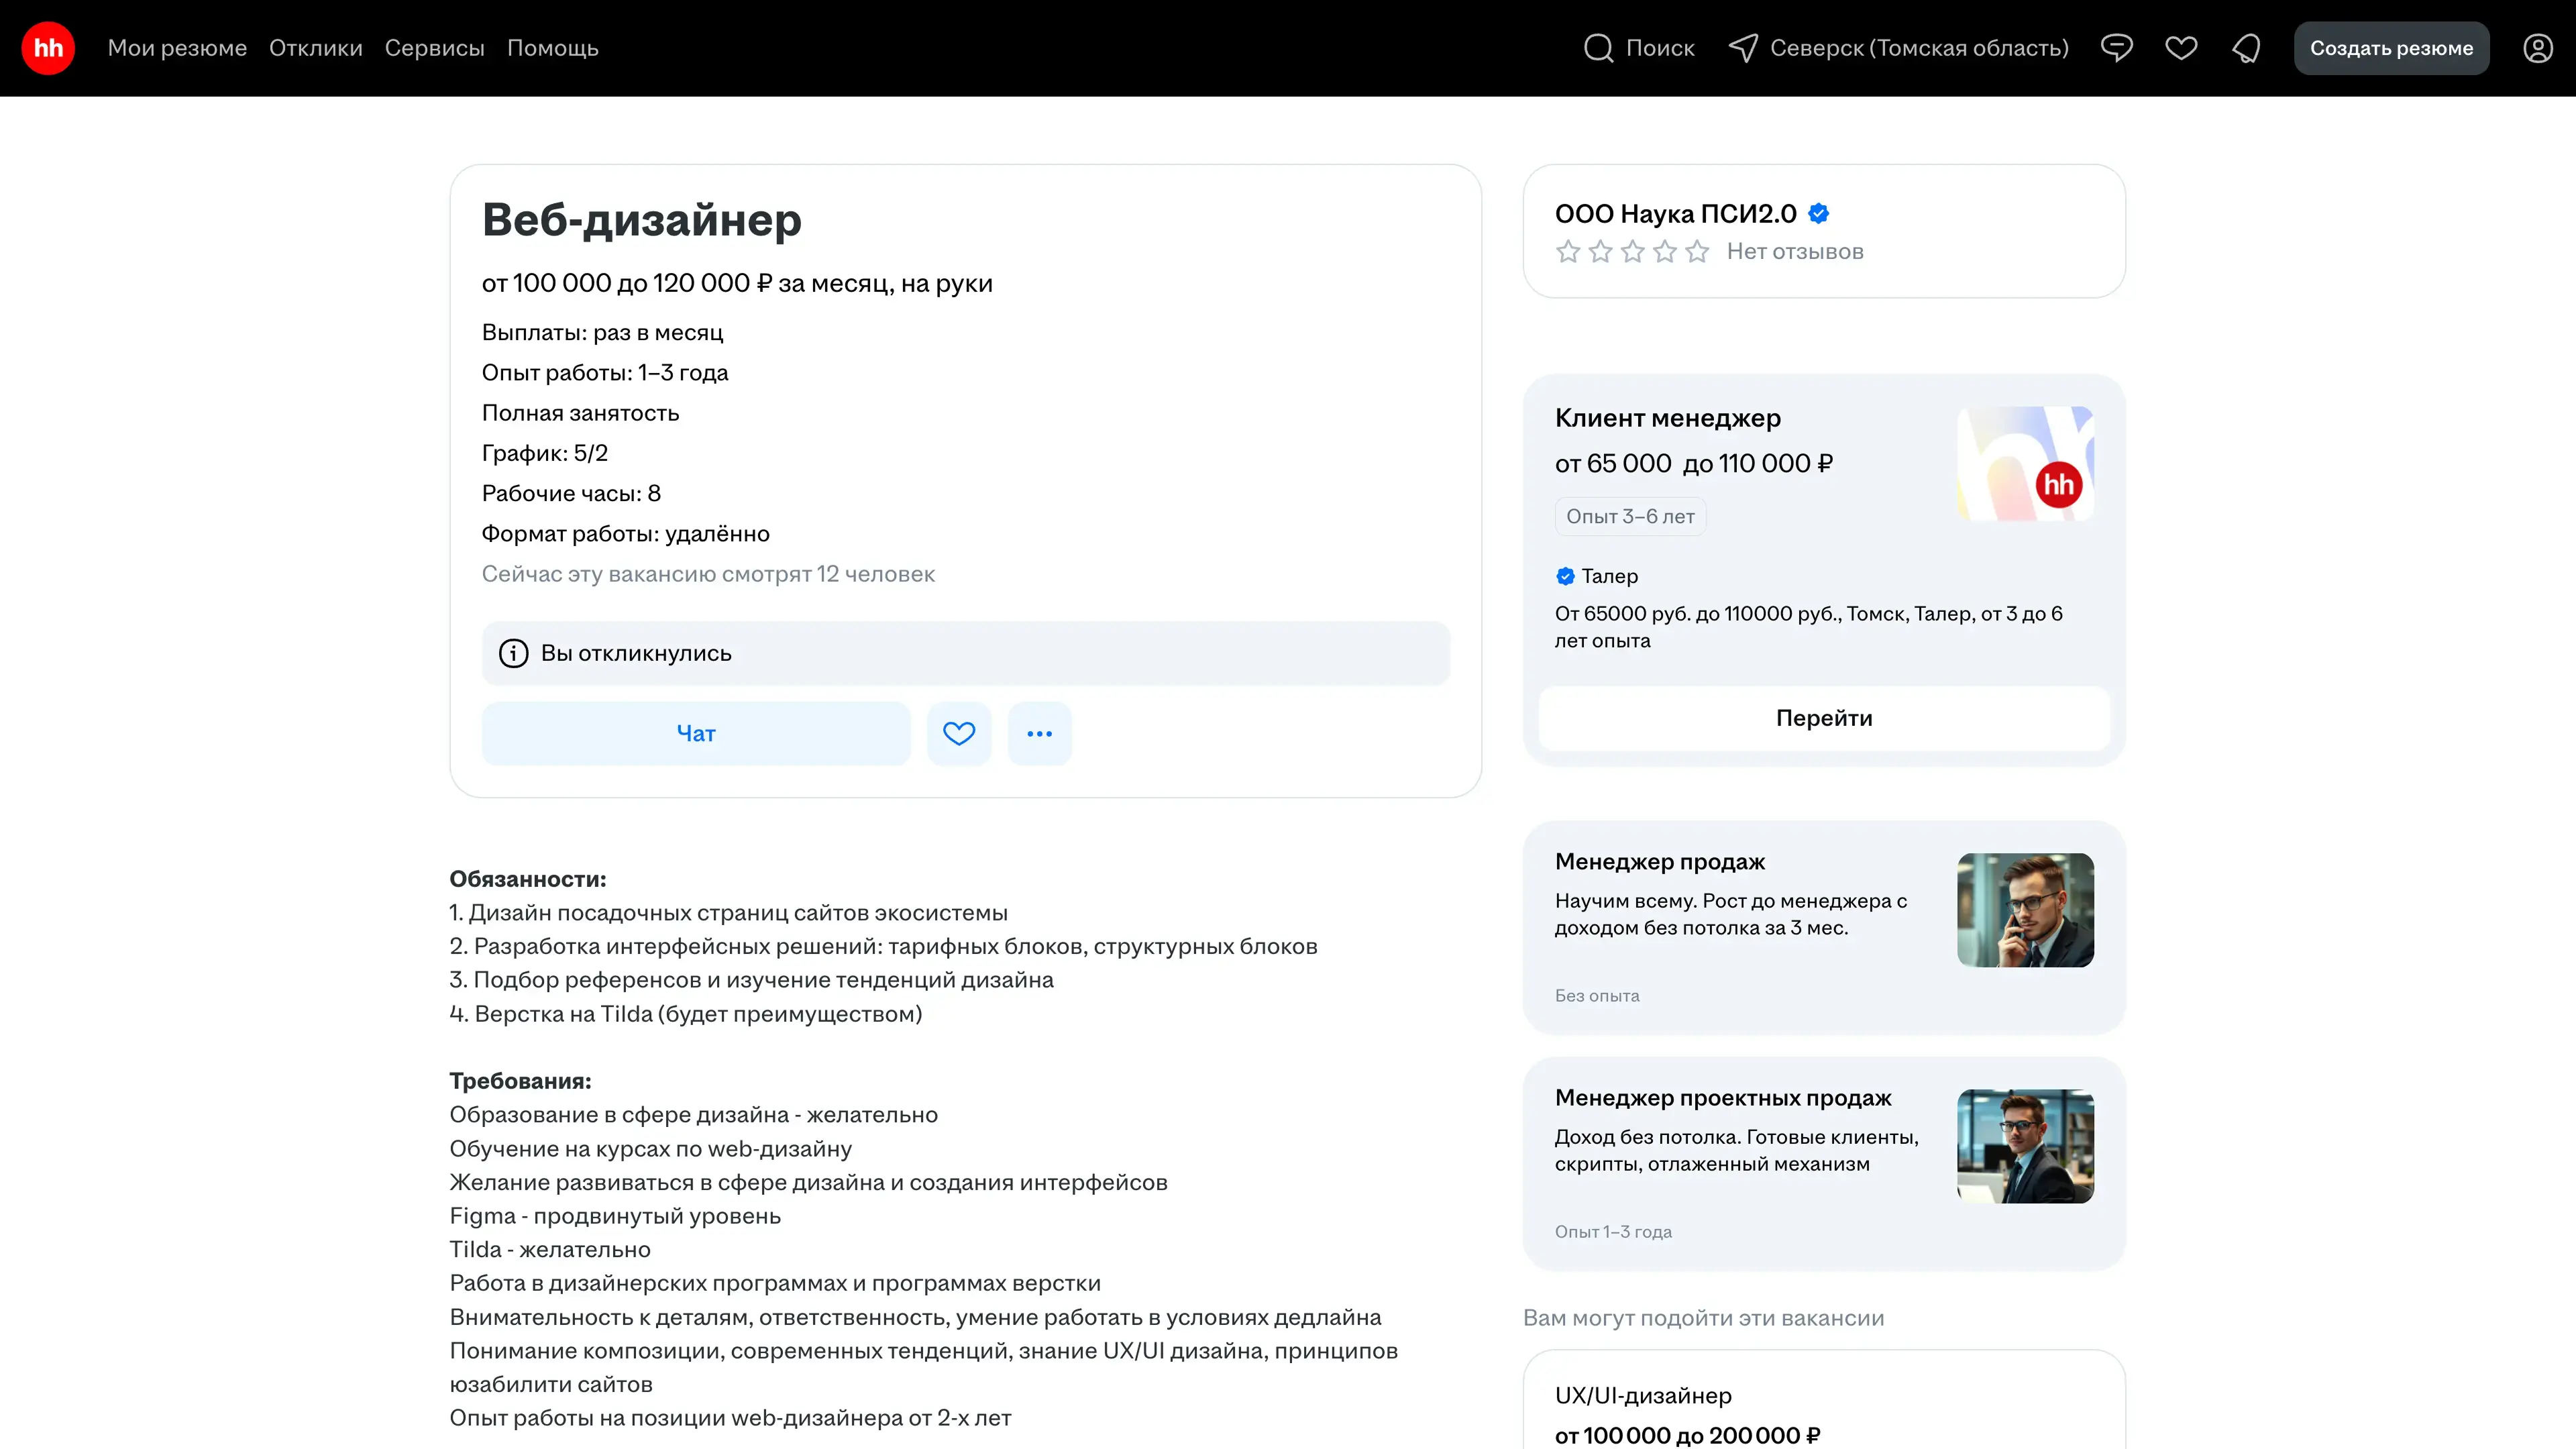
Task: Click the empty rating stars for the company
Action: [1631, 251]
